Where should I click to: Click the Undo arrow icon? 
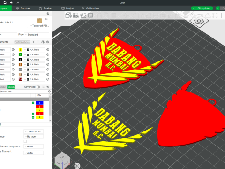click(11, 2)
